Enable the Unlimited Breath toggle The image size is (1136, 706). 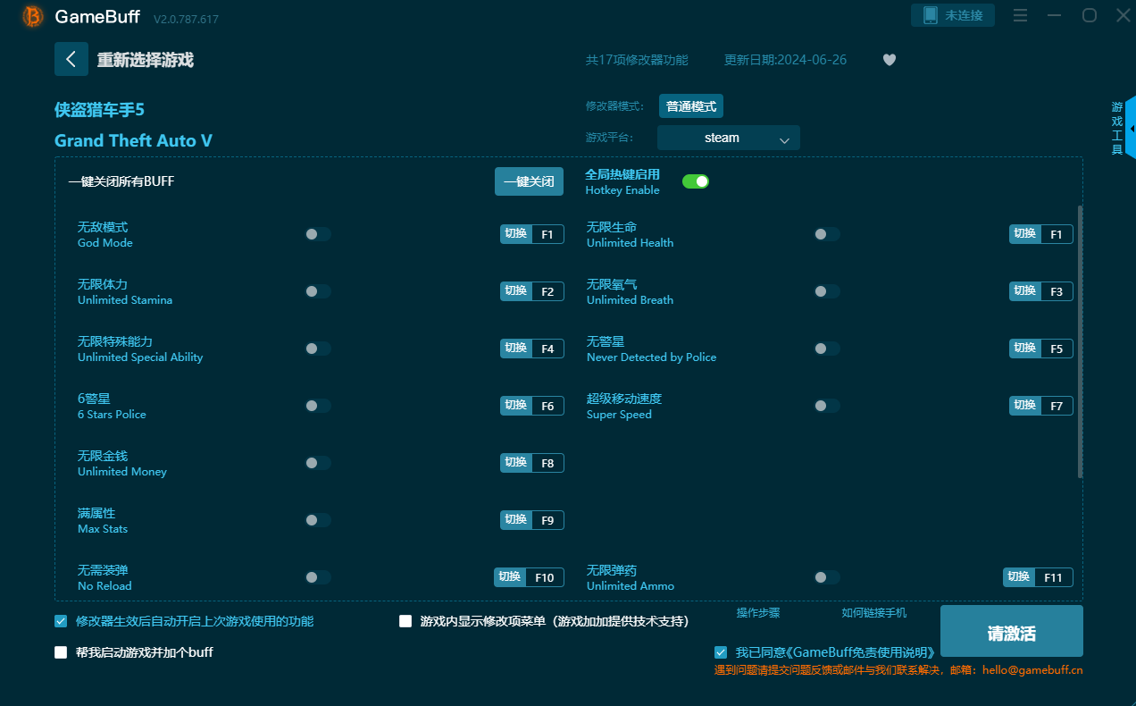pos(827,291)
